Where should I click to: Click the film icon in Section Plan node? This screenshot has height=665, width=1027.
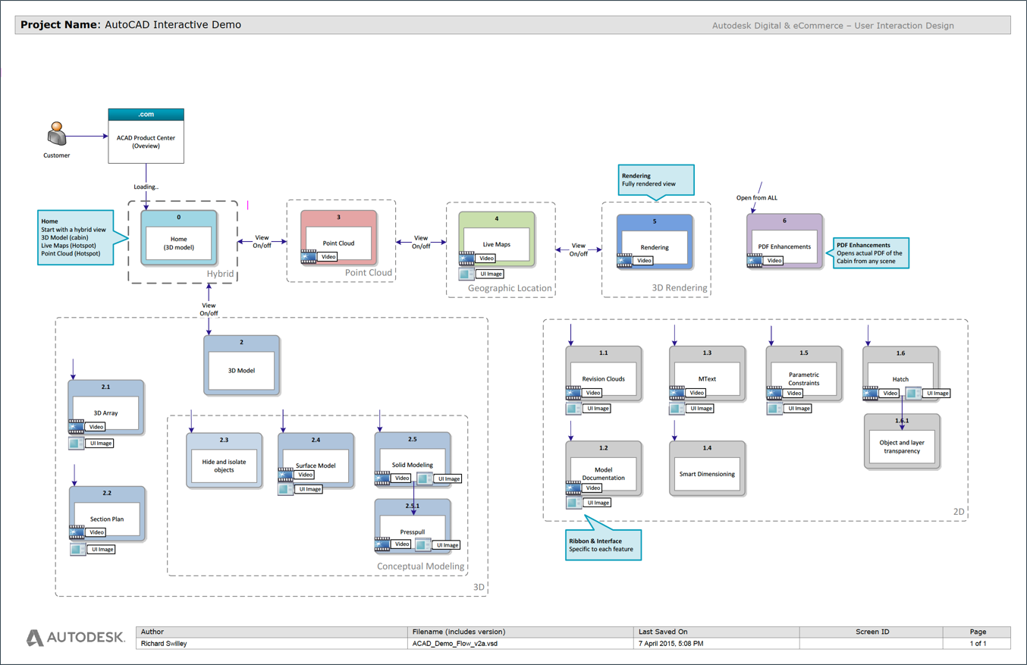77,532
